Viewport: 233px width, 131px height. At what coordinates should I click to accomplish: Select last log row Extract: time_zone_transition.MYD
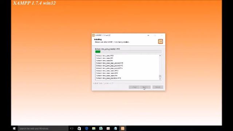click(x=108, y=78)
